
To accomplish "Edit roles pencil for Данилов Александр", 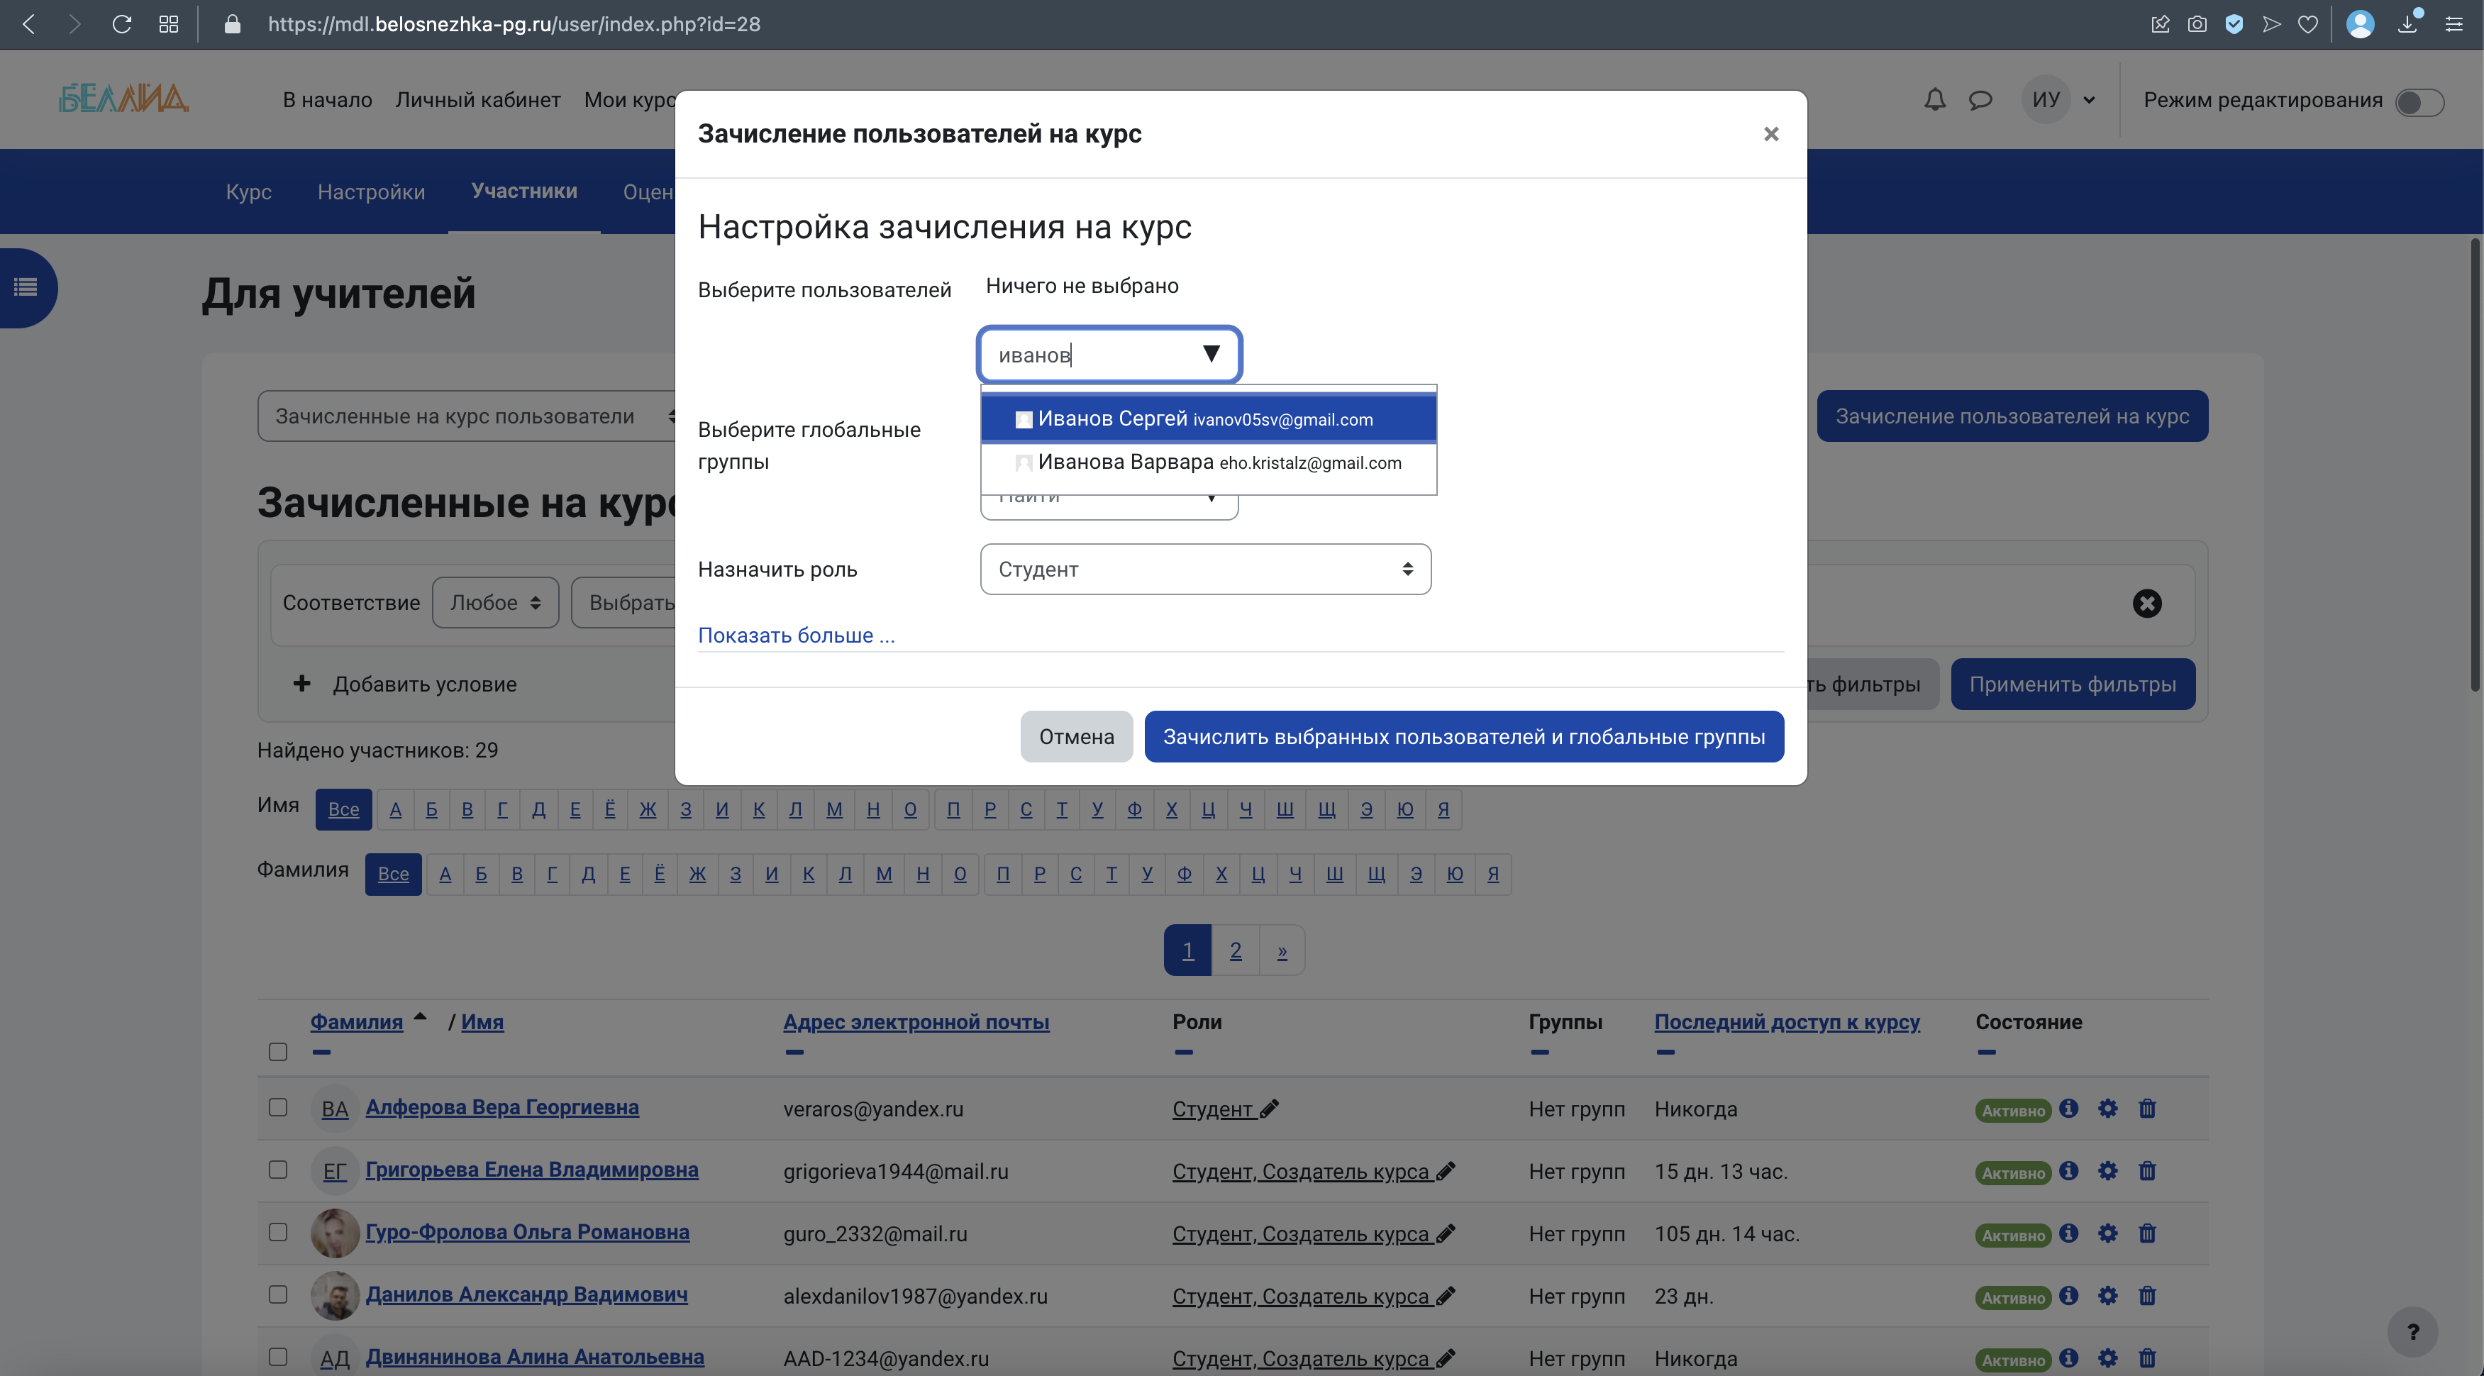I will (1444, 1296).
